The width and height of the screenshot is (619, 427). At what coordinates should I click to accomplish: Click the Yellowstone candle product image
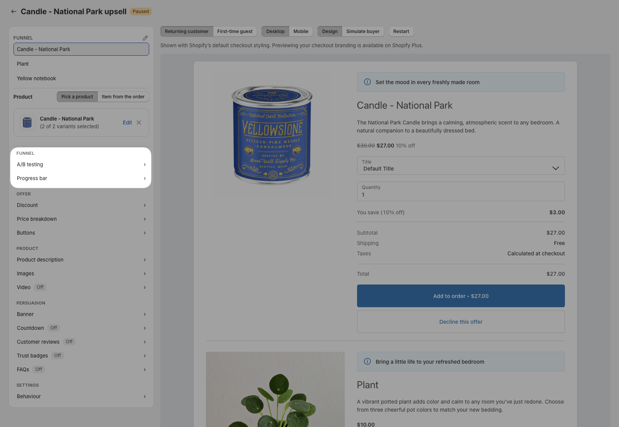point(272,135)
